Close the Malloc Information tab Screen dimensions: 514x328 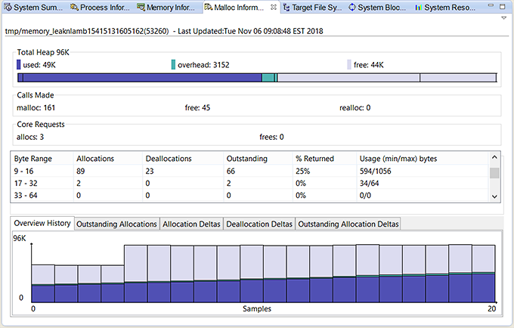point(273,8)
